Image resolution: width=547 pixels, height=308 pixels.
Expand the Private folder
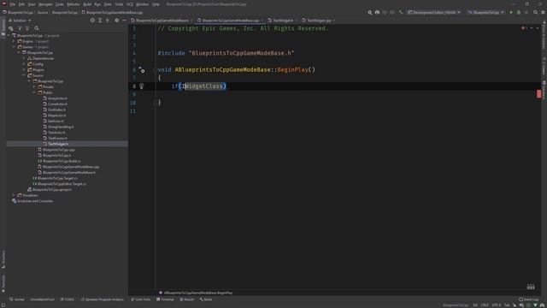coord(34,86)
